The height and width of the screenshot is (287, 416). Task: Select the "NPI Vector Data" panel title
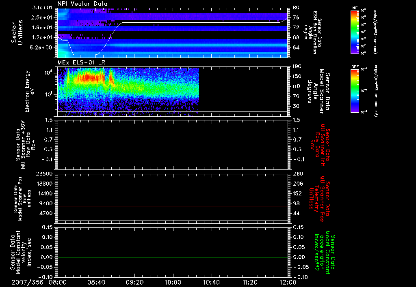(x=82, y=4)
